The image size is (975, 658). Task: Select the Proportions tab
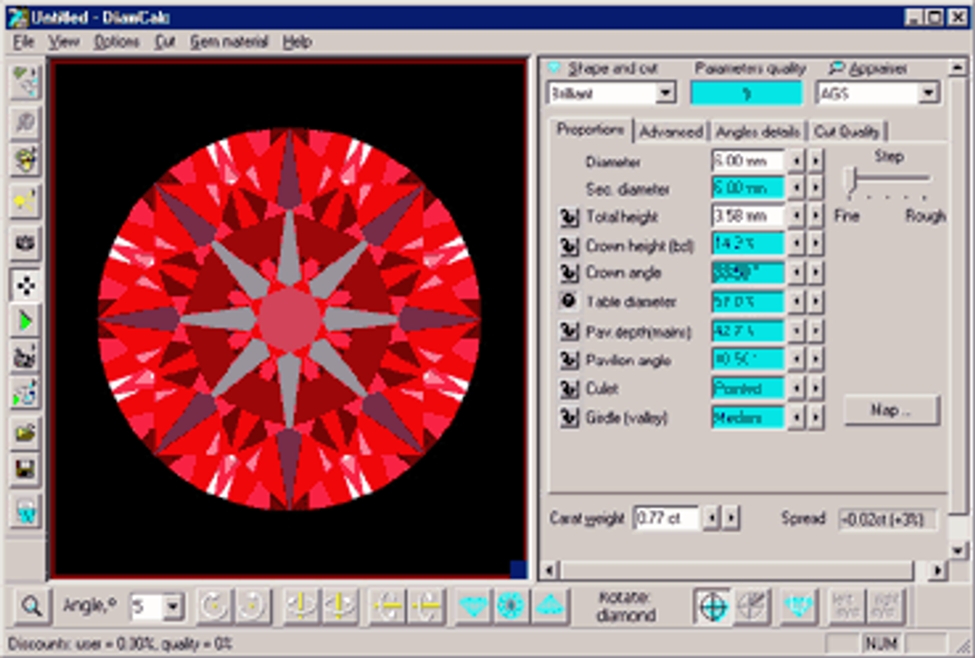click(590, 129)
